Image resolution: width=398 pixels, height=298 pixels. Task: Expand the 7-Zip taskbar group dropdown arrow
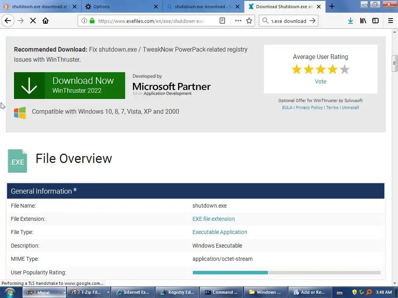click(x=108, y=293)
